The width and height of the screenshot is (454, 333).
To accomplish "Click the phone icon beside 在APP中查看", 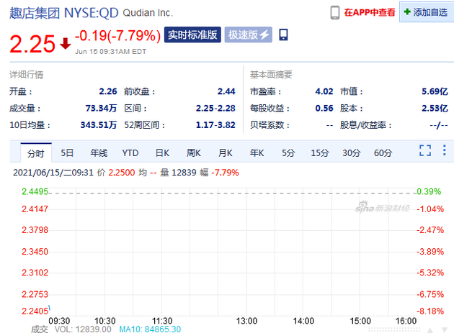I will [335, 12].
